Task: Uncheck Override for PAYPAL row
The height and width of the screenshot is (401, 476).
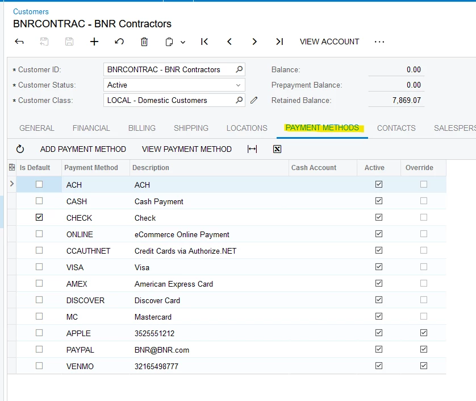Action: click(x=424, y=349)
